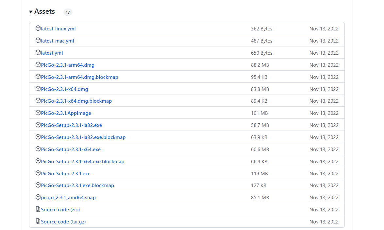Download PicGo-Setup-2.3.1-ia32.exe
The height and width of the screenshot is (230, 384).
(71, 125)
